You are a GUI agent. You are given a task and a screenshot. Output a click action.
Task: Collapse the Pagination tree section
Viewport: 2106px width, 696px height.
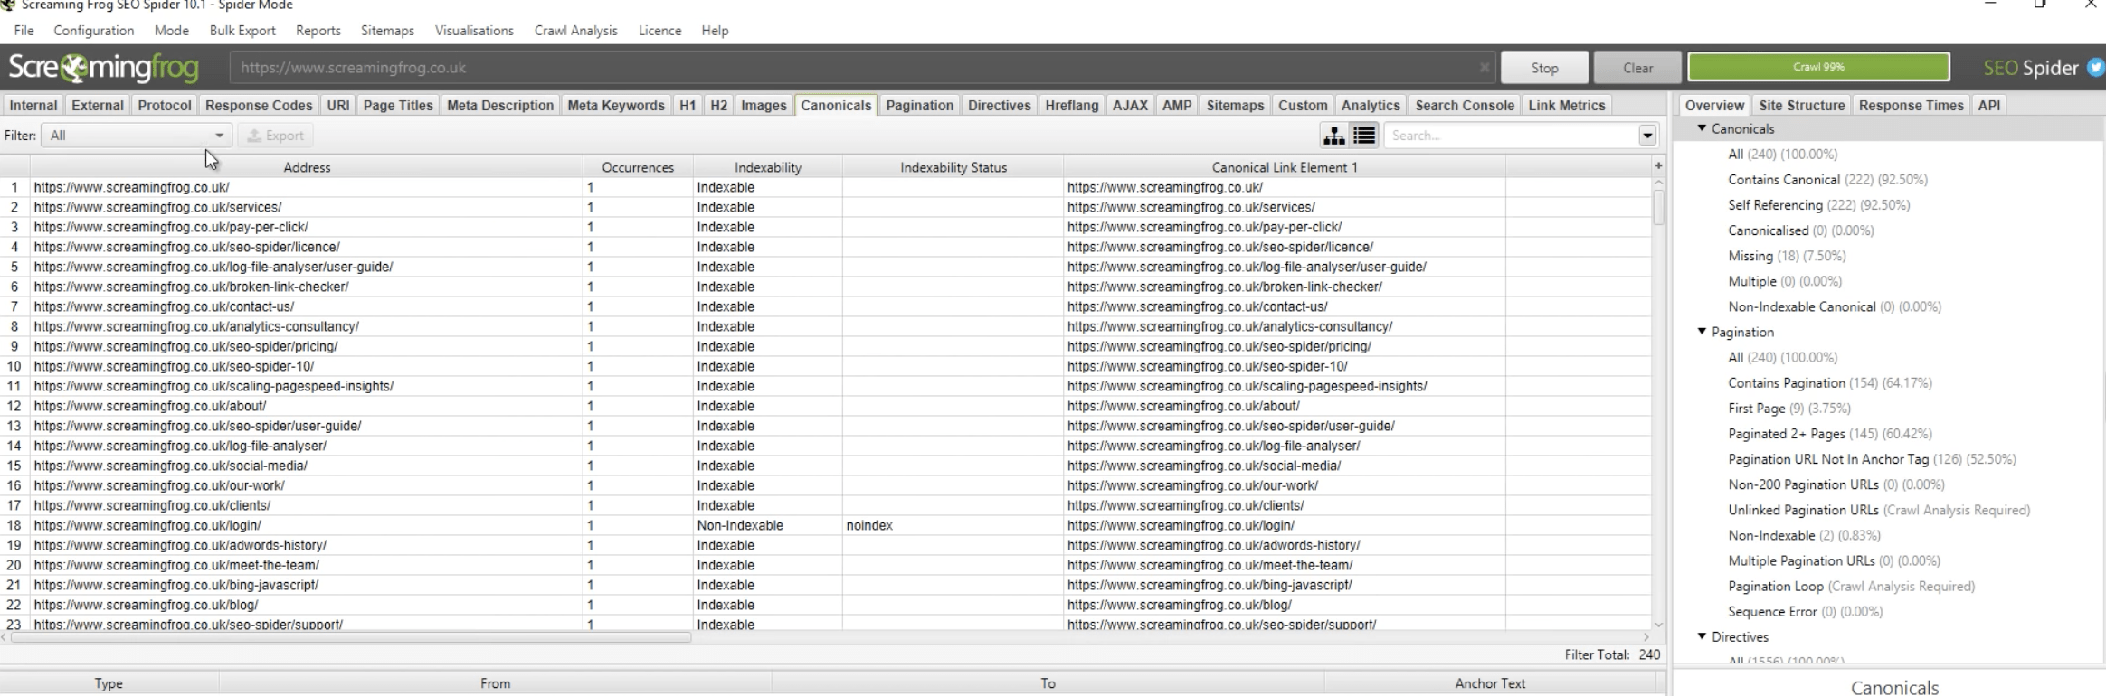point(1702,332)
